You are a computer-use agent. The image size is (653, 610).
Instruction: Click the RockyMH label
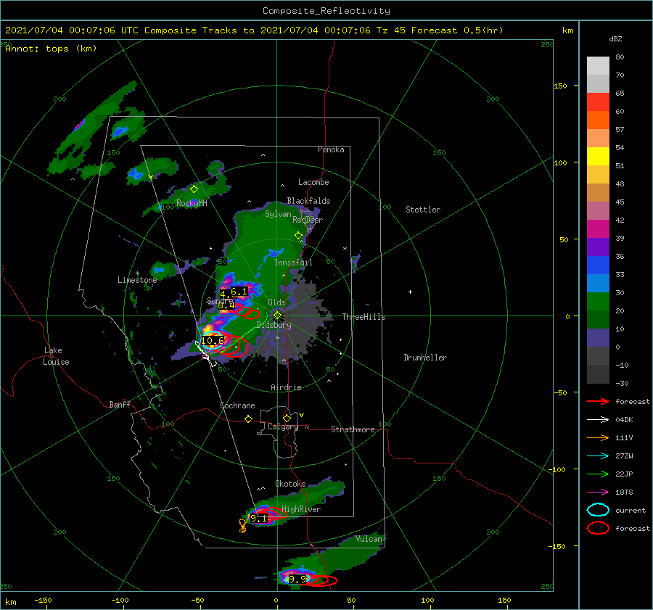click(x=192, y=203)
